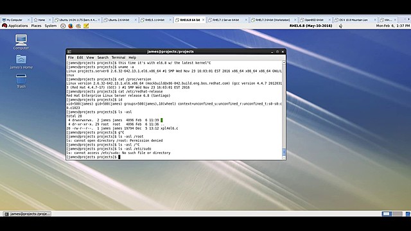This screenshot has height=231, width=411.
Task: Close the OpenBSD 64-bit tab
Action: click(329, 20)
